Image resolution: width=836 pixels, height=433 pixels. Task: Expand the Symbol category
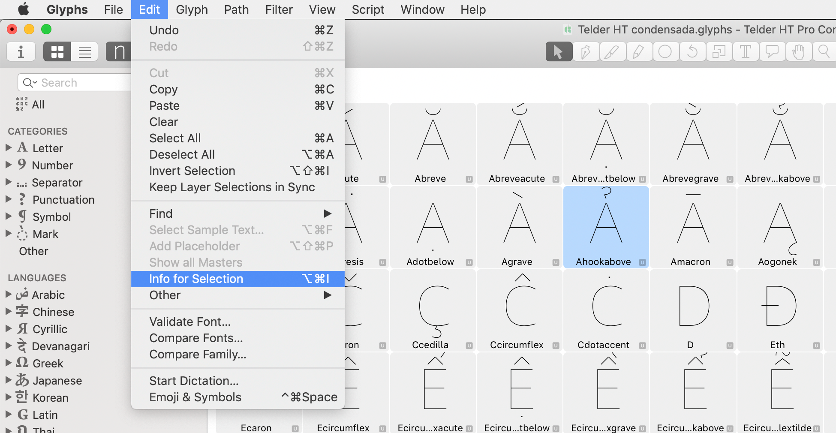click(8, 216)
